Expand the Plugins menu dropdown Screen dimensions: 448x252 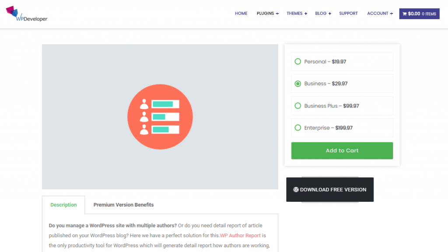267,14
